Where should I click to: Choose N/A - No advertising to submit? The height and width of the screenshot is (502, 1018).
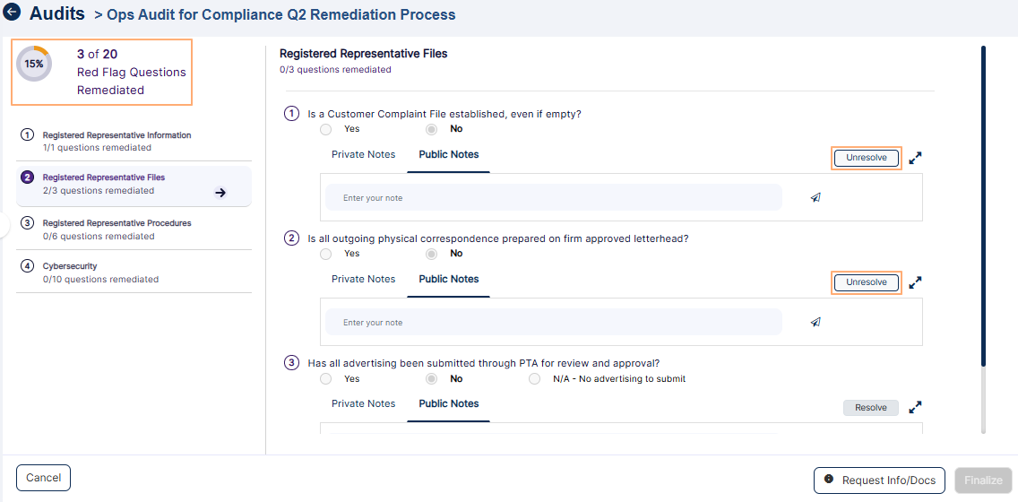(535, 379)
